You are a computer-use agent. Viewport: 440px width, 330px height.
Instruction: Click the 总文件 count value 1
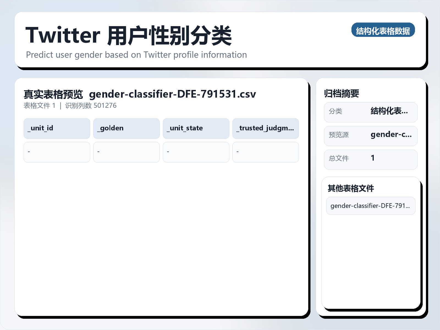(x=372, y=159)
